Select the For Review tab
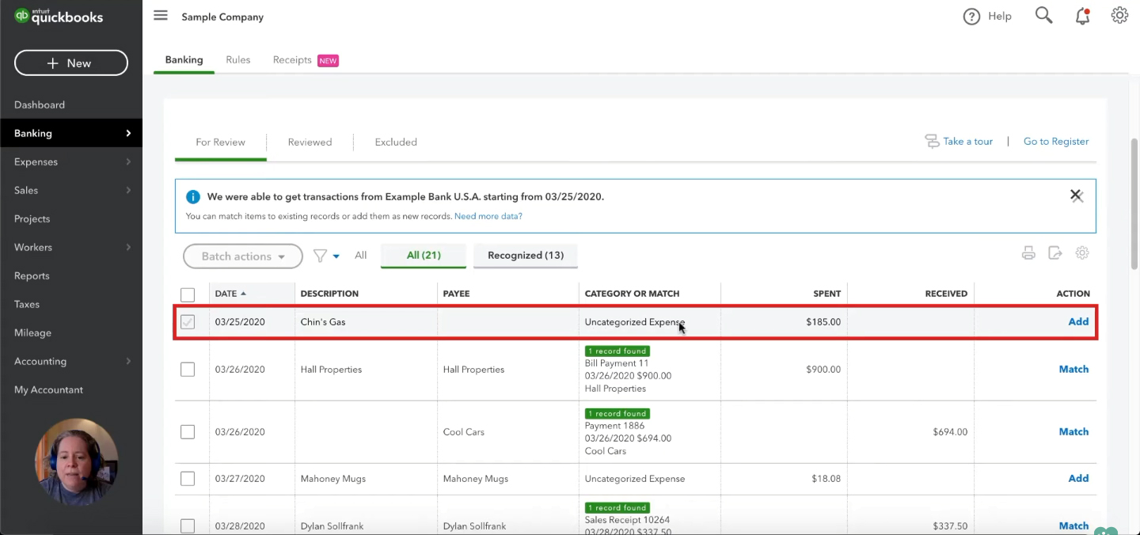1140x535 pixels. click(220, 142)
